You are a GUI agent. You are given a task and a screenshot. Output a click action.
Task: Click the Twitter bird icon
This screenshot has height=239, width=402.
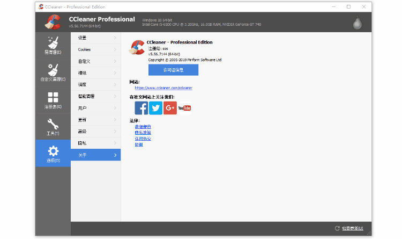(x=155, y=108)
